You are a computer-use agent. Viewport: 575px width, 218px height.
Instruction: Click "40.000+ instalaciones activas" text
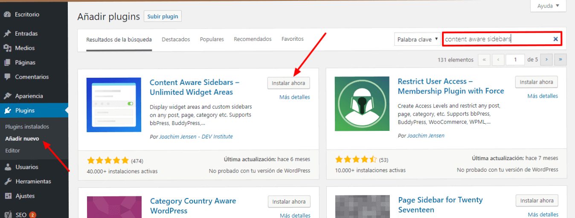coord(122,171)
